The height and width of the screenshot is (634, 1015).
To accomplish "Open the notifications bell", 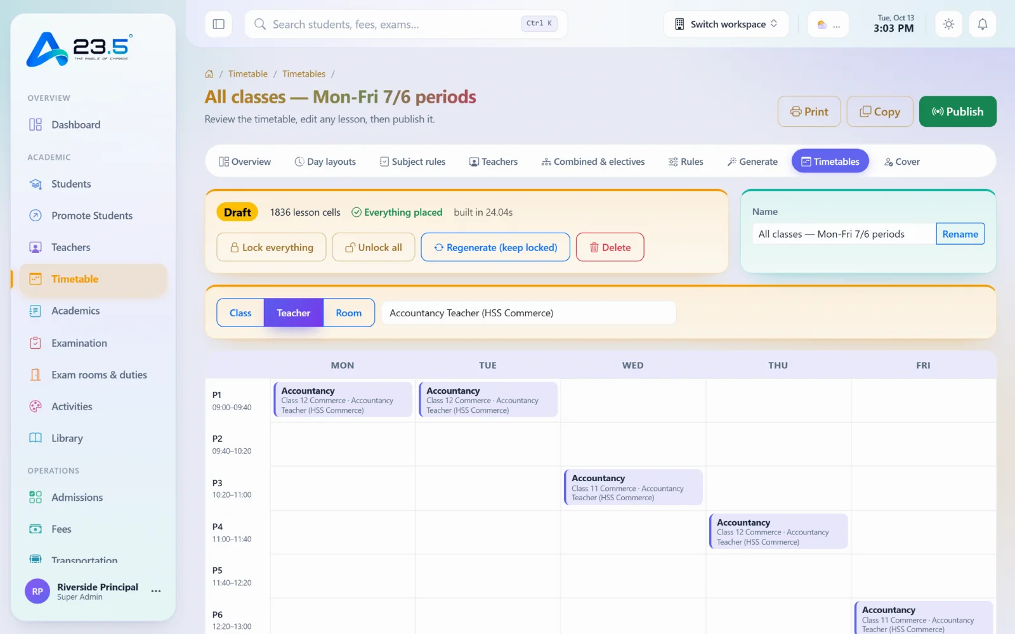I will 982,24.
